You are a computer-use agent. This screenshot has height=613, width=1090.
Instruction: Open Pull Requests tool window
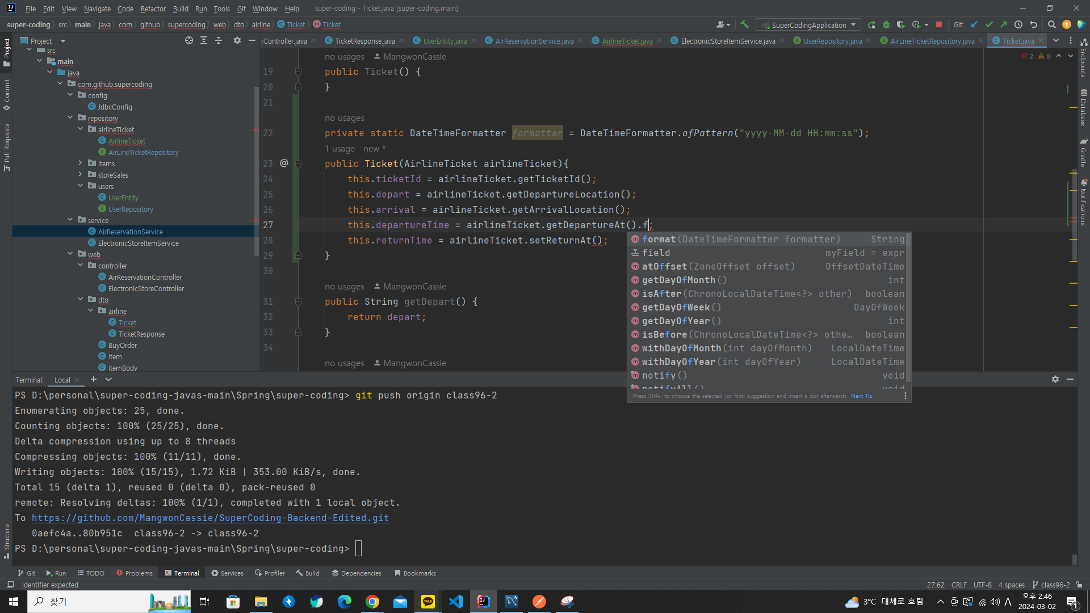7,147
